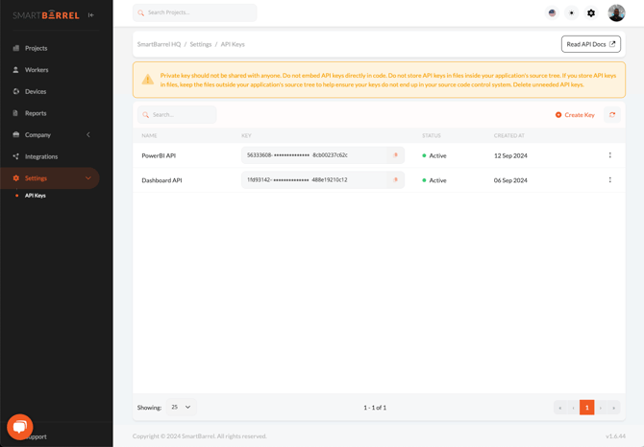Go to Projects in the sidebar
This screenshot has height=447, width=644.
[x=36, y=48]
